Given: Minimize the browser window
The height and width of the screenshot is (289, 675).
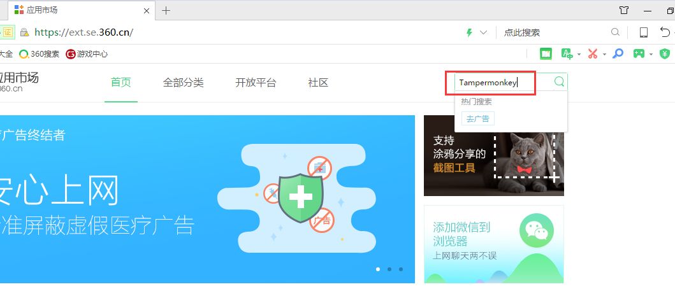Looking at the screenshot, I should pos(647,11).
